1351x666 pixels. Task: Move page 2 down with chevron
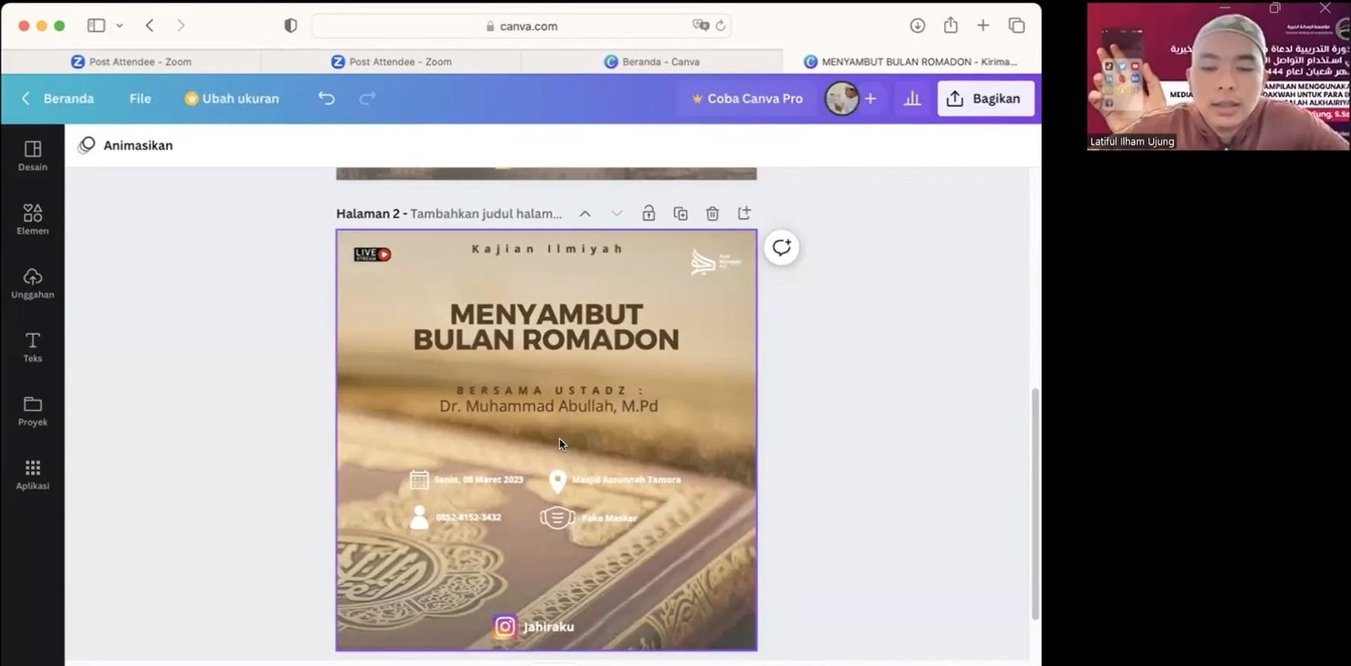(617, 213)
